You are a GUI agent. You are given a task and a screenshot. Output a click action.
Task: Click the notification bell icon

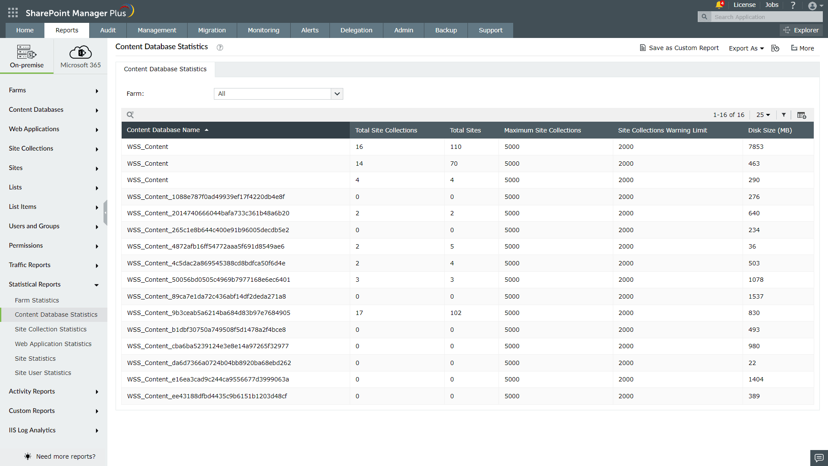[719, 5]
